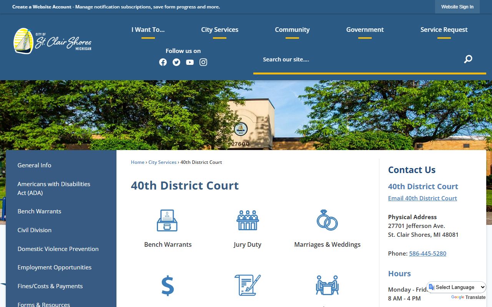Click the people-at-table meeting icon
Viewport: 492px width, 307px height.
[x=327, y=285]
